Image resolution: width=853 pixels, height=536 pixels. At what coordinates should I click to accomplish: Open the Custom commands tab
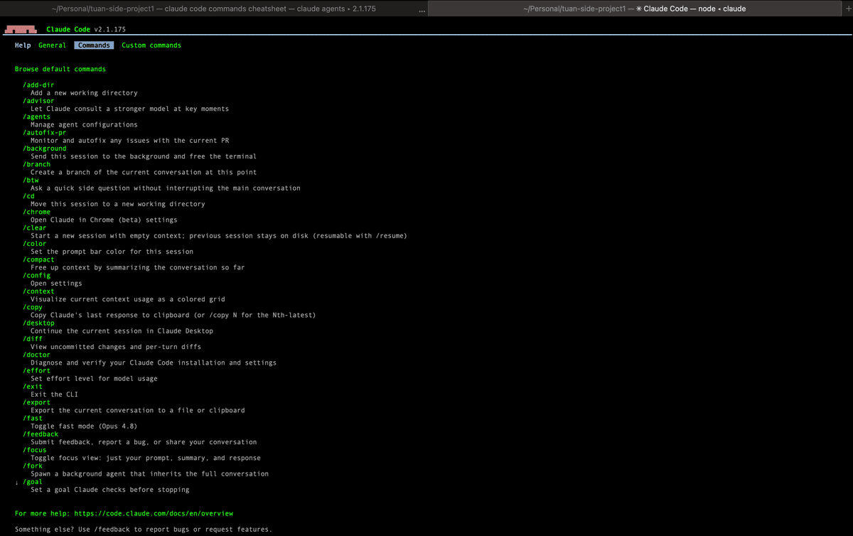pos(151,45)
